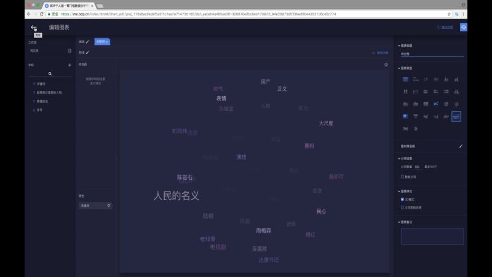This screenshot has height=277, width=492.
Task: Enable the 文字阴影效果 checkbox
Action: click(x=402, y=207)
